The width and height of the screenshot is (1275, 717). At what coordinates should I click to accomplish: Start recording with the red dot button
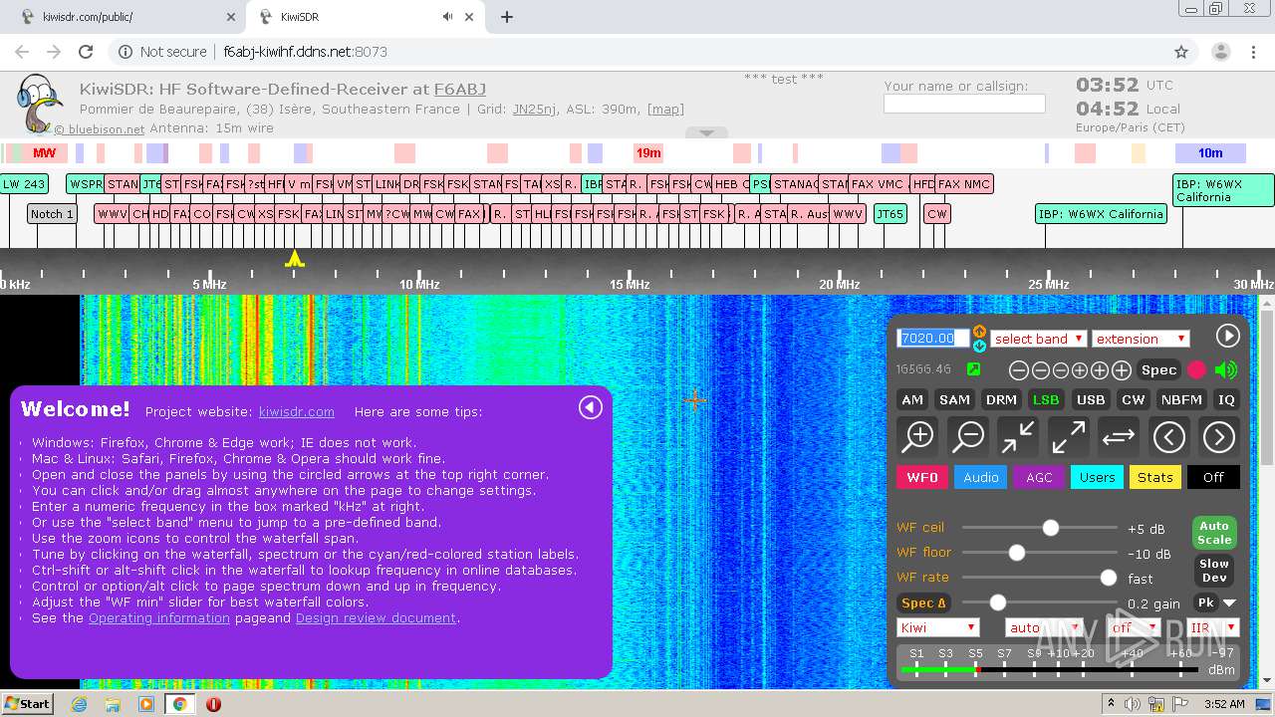point(1196,369)
